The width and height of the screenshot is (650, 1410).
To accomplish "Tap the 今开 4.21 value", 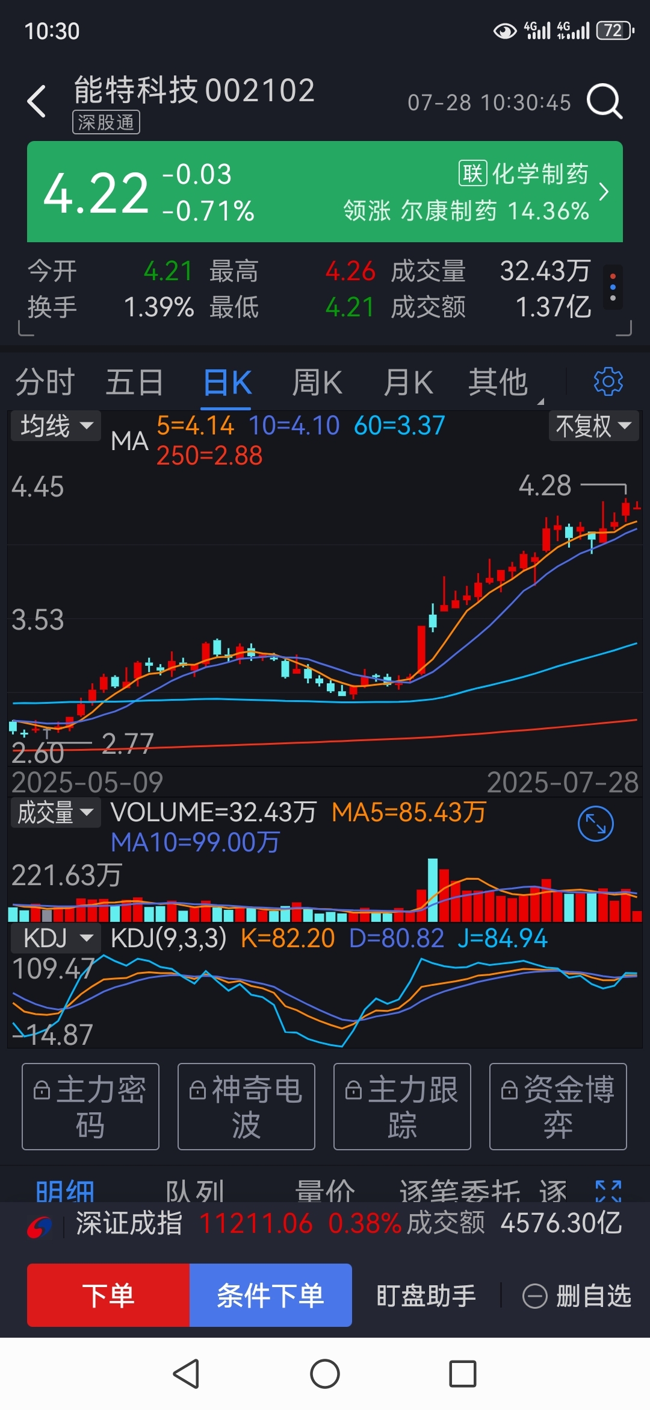I will click(168, 271).
